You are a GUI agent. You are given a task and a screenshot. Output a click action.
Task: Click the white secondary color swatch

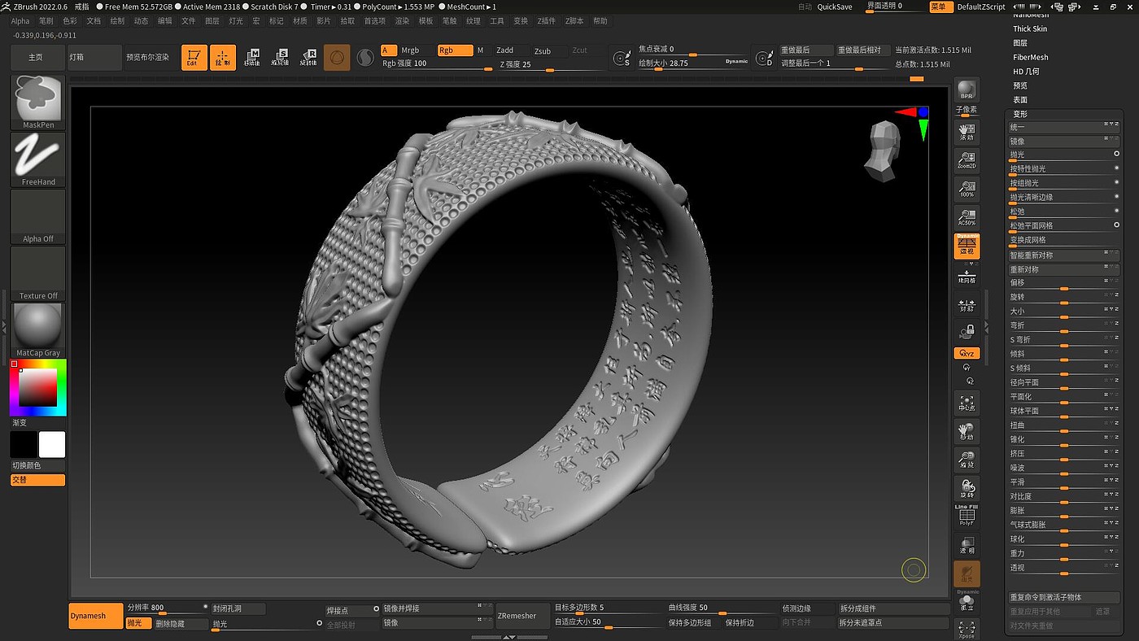pos(52,445)
